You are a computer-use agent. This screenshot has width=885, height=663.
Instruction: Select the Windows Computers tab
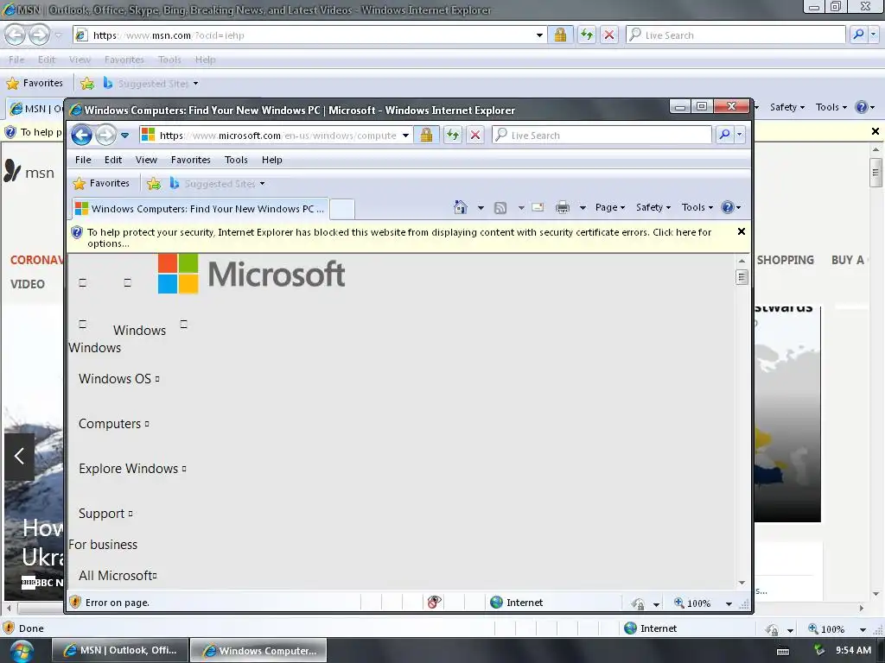click(x=201, y=209)
